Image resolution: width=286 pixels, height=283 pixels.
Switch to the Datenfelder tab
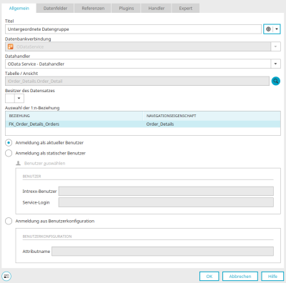tap(55, 9)
